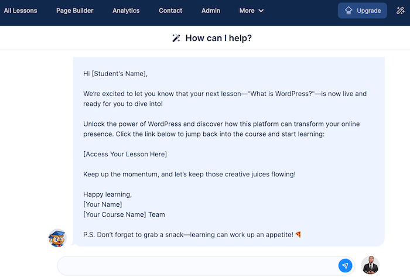Click the 'Happy learning,' line
This screenshot has width=410, height=277.
(107, 194)
